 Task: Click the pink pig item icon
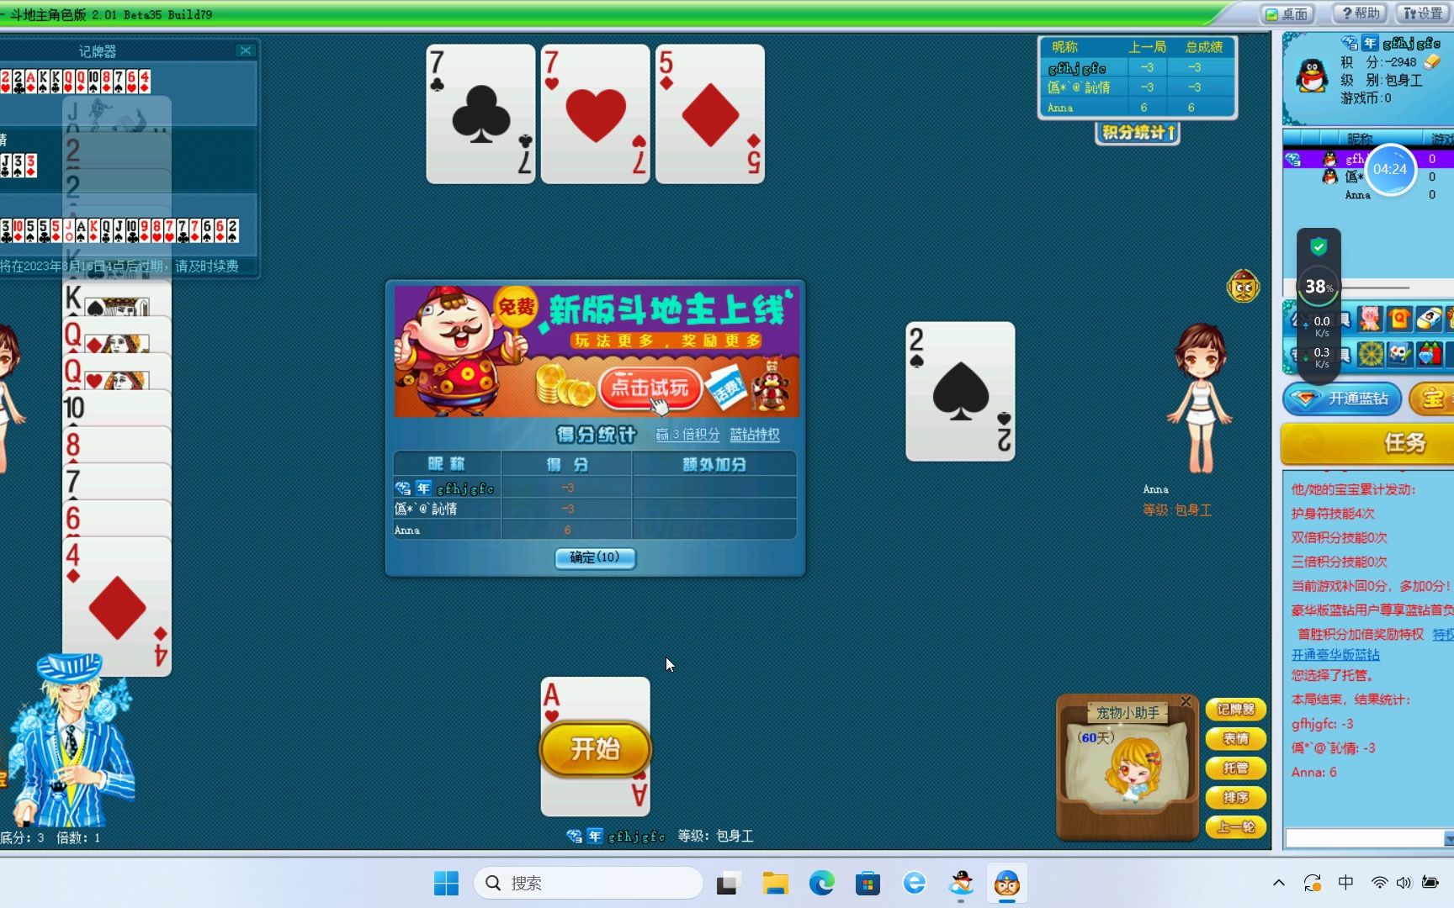(1370, 319)
